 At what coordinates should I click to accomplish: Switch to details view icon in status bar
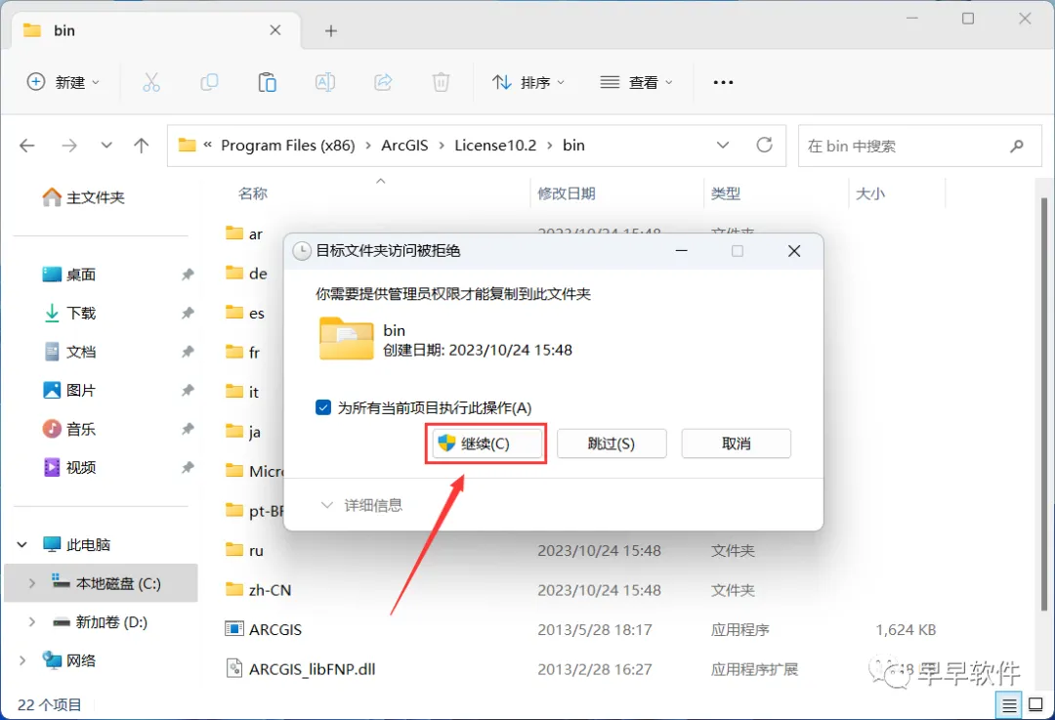click(1009, 705)
